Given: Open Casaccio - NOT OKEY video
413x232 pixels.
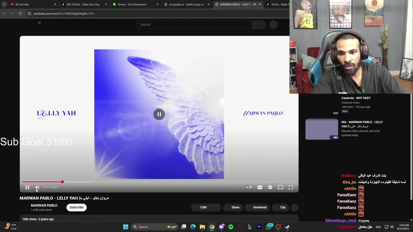Looking at the screenshot, I should click(356, 98).
